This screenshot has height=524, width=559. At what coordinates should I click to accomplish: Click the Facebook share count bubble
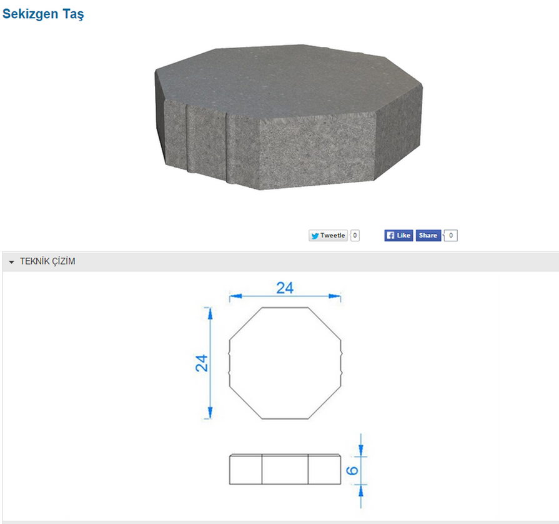tap(450, 236)
